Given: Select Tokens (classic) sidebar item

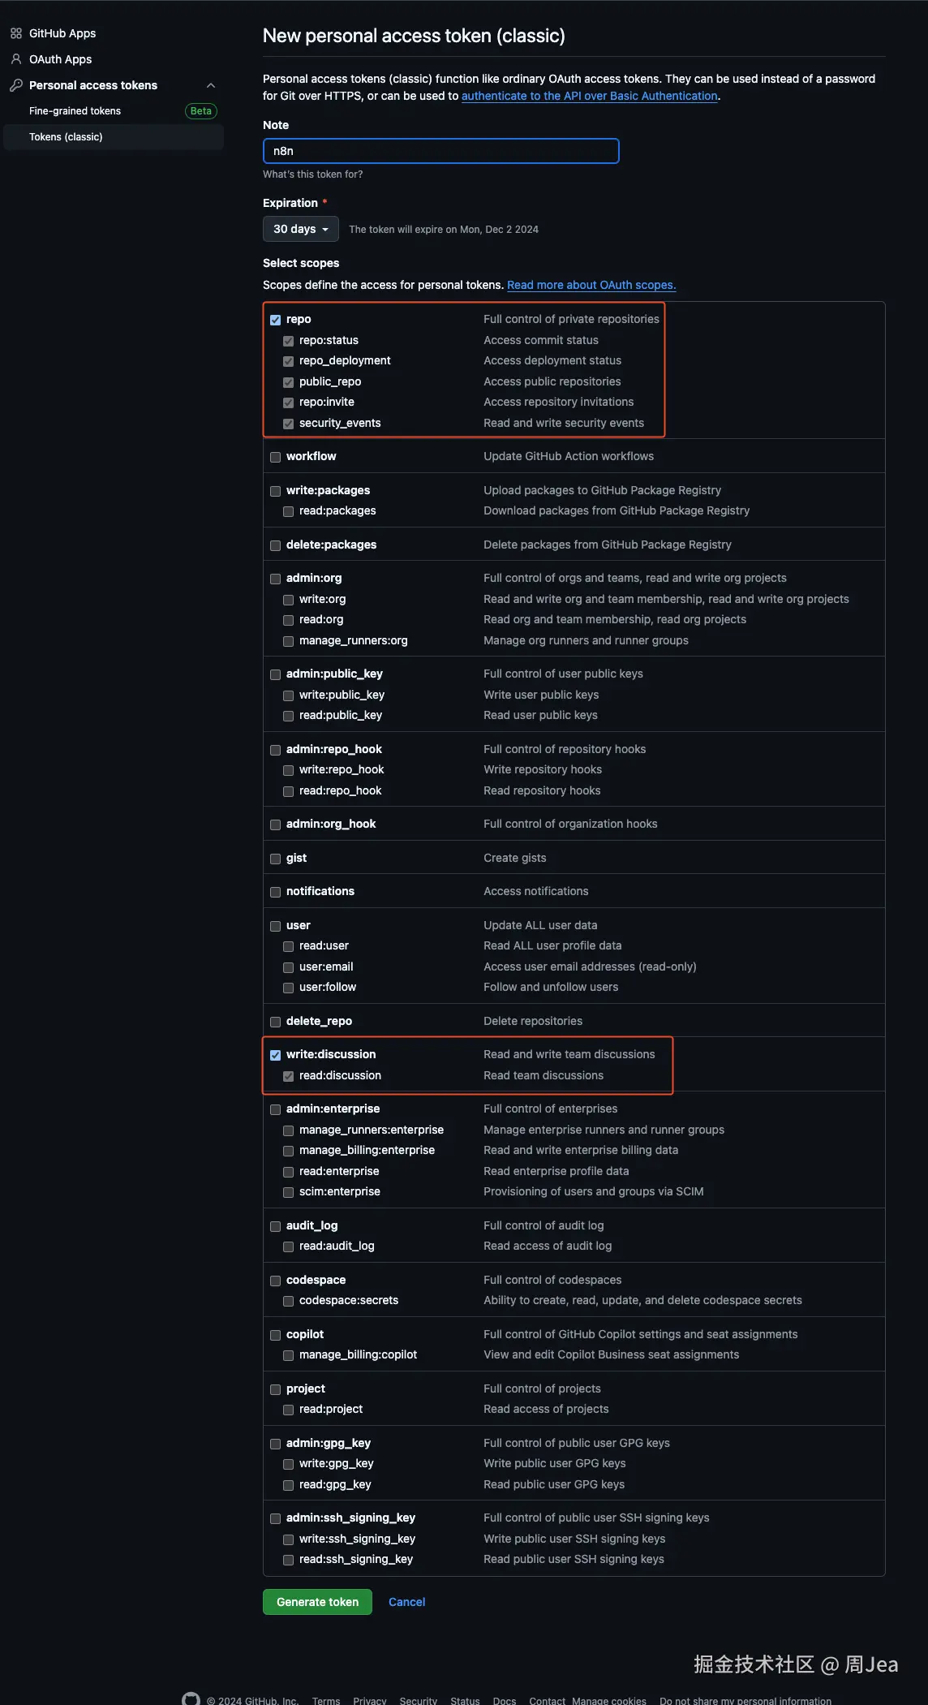Looking at the screenshot, I should coord(66,137).
